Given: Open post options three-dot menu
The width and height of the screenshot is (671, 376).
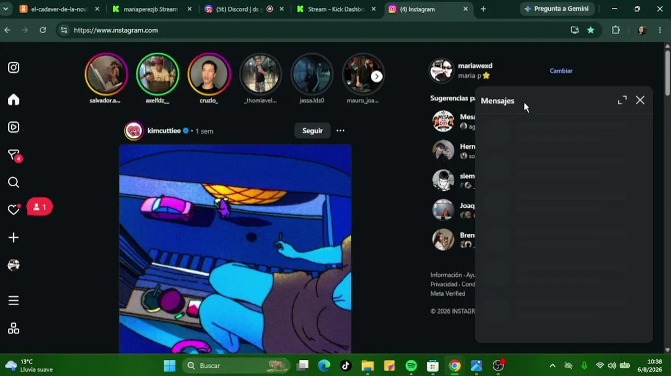Looking at the screenshot, I should tap(340, 131).
